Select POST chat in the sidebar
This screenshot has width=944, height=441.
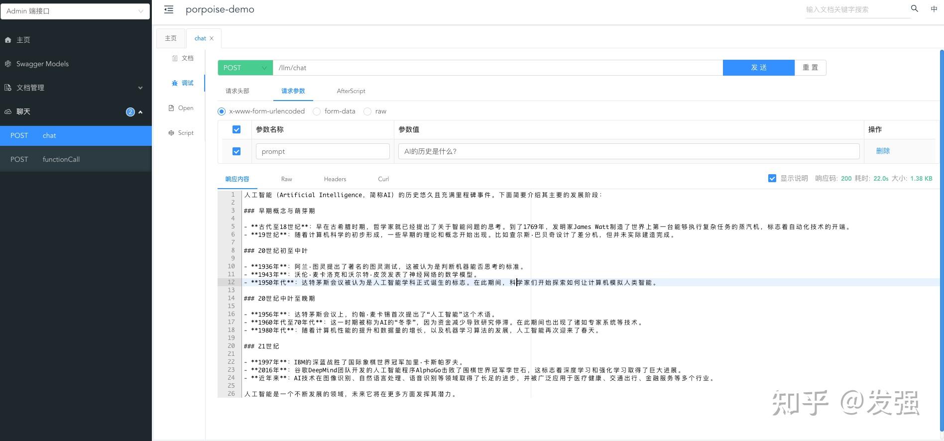tap(76, 135)
